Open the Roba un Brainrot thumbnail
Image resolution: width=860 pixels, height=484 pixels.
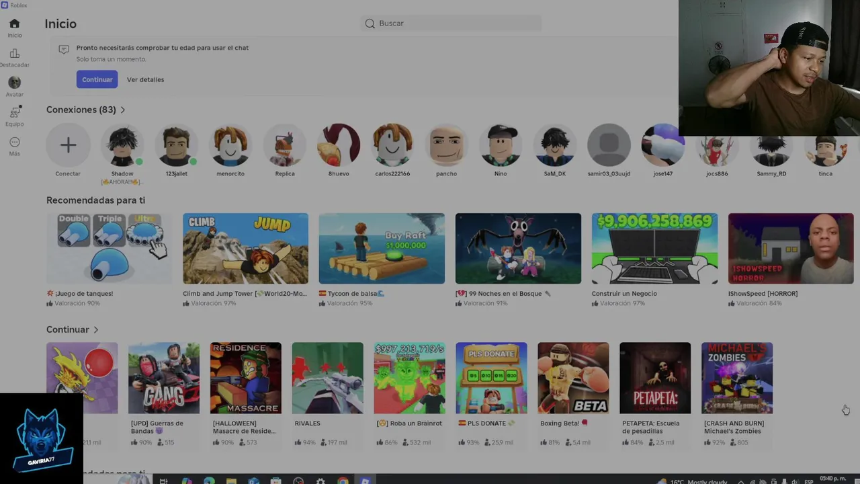[x=409, y=378]
